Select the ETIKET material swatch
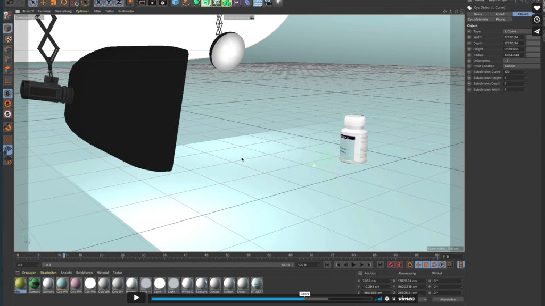 pos(257,285)
